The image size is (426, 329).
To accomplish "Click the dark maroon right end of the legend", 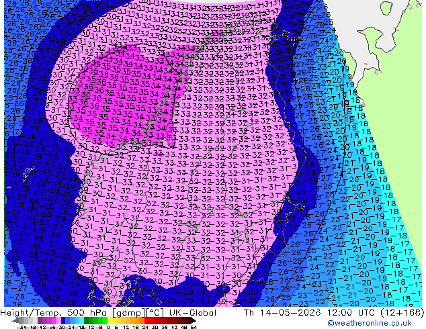I will 193,321.
